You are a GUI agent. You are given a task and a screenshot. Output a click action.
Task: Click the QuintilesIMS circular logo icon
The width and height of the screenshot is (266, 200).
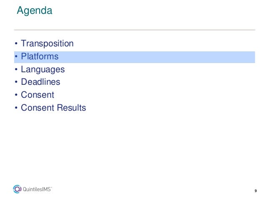[17, 189]
